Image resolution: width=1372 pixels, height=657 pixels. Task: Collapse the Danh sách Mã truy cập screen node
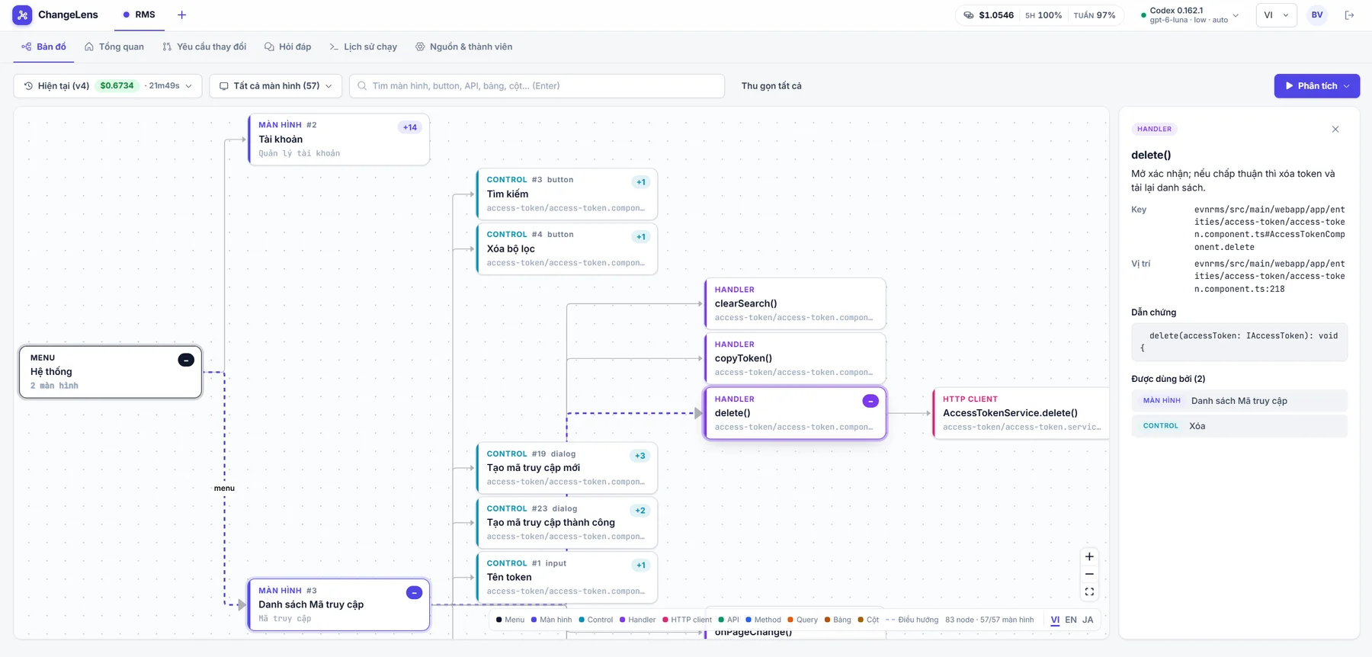point(414,593)
